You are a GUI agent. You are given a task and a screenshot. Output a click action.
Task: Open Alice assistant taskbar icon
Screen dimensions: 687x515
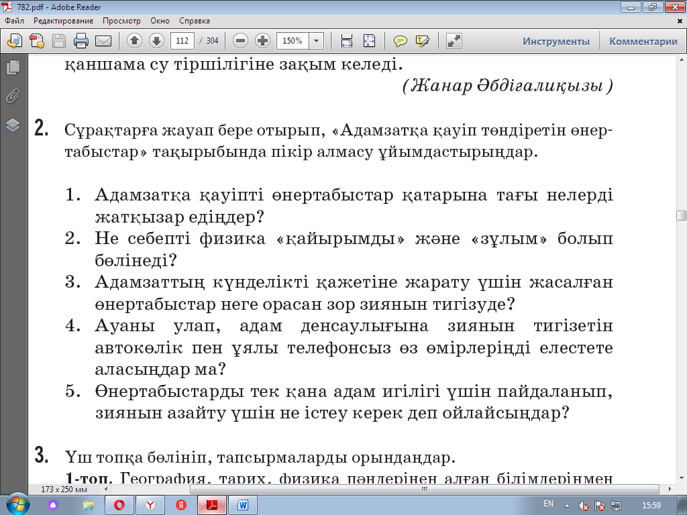(x=53, y=505)
